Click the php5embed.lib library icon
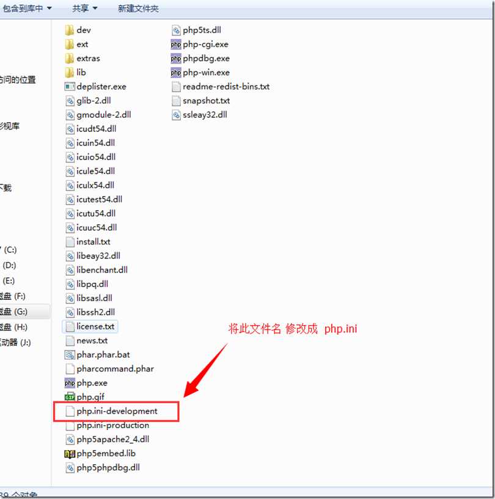495x499 pixels. [x=70, y=453]
